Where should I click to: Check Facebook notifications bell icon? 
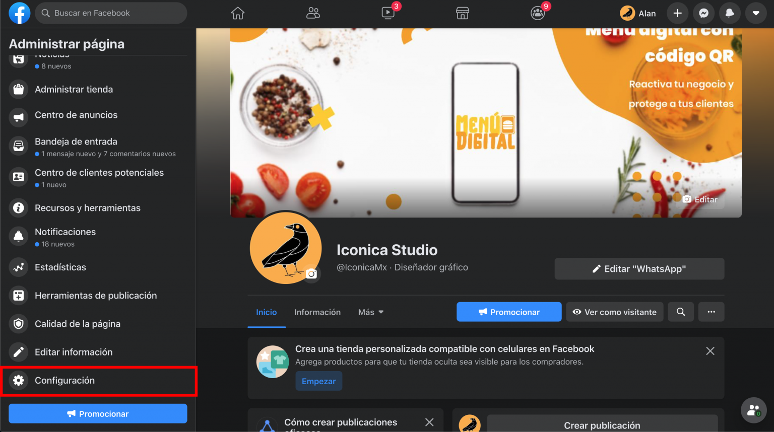[730, 13]
